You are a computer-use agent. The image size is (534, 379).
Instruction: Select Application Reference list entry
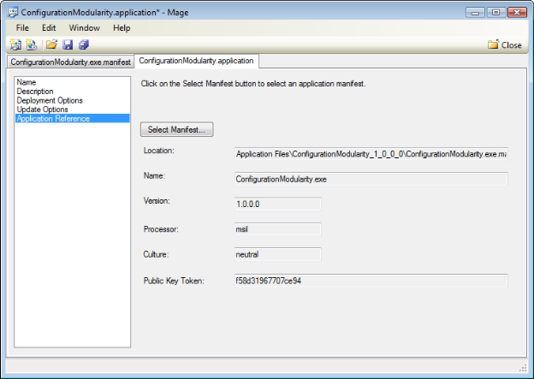pyautogui.click(x=72, y=119)
